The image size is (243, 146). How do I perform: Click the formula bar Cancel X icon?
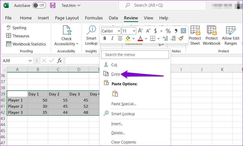click(44, 60)
